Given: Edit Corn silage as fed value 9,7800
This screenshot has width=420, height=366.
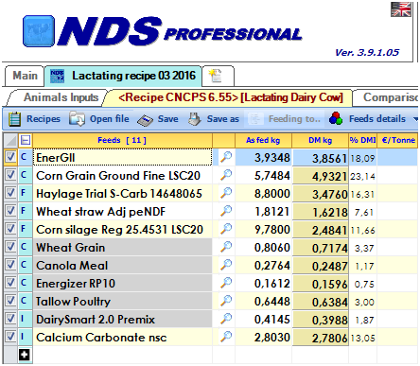Looking at the screenshot, I should (x=263, y=229).
